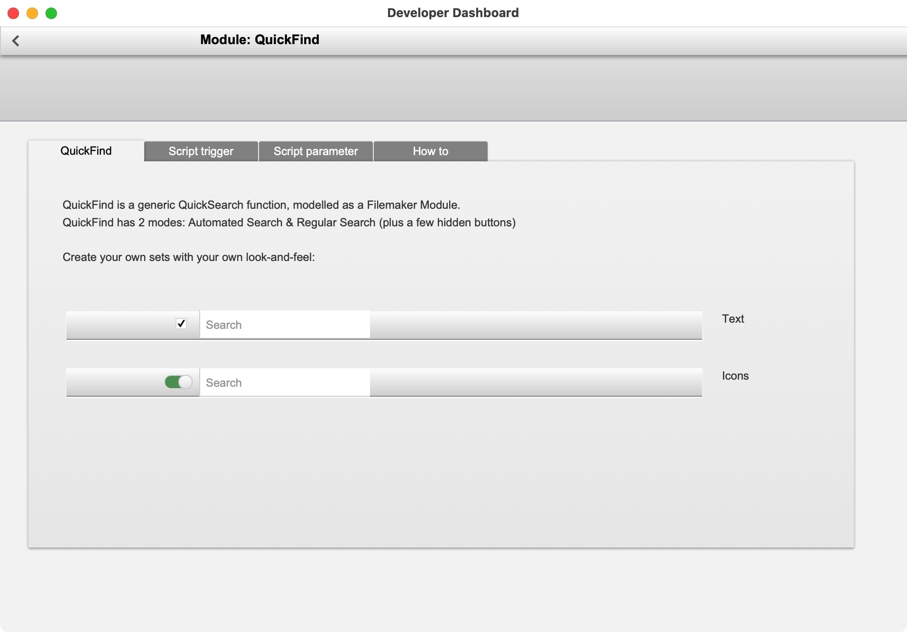Click inside the Text row Search field
907x633 pixels.
(x=284, y=325)
